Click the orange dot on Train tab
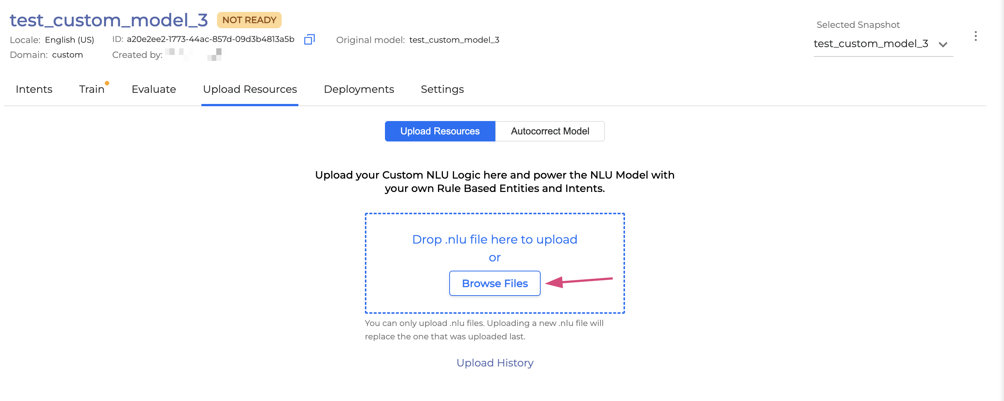Screen dimensions: 1004x401 (107, 83)
